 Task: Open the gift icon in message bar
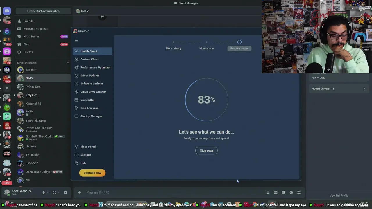(x=268, y=192)
